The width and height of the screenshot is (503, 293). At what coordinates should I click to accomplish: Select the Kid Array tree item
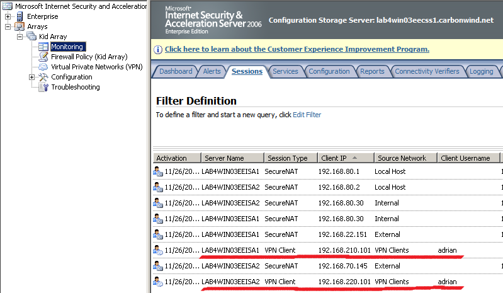tap(53, 37)
